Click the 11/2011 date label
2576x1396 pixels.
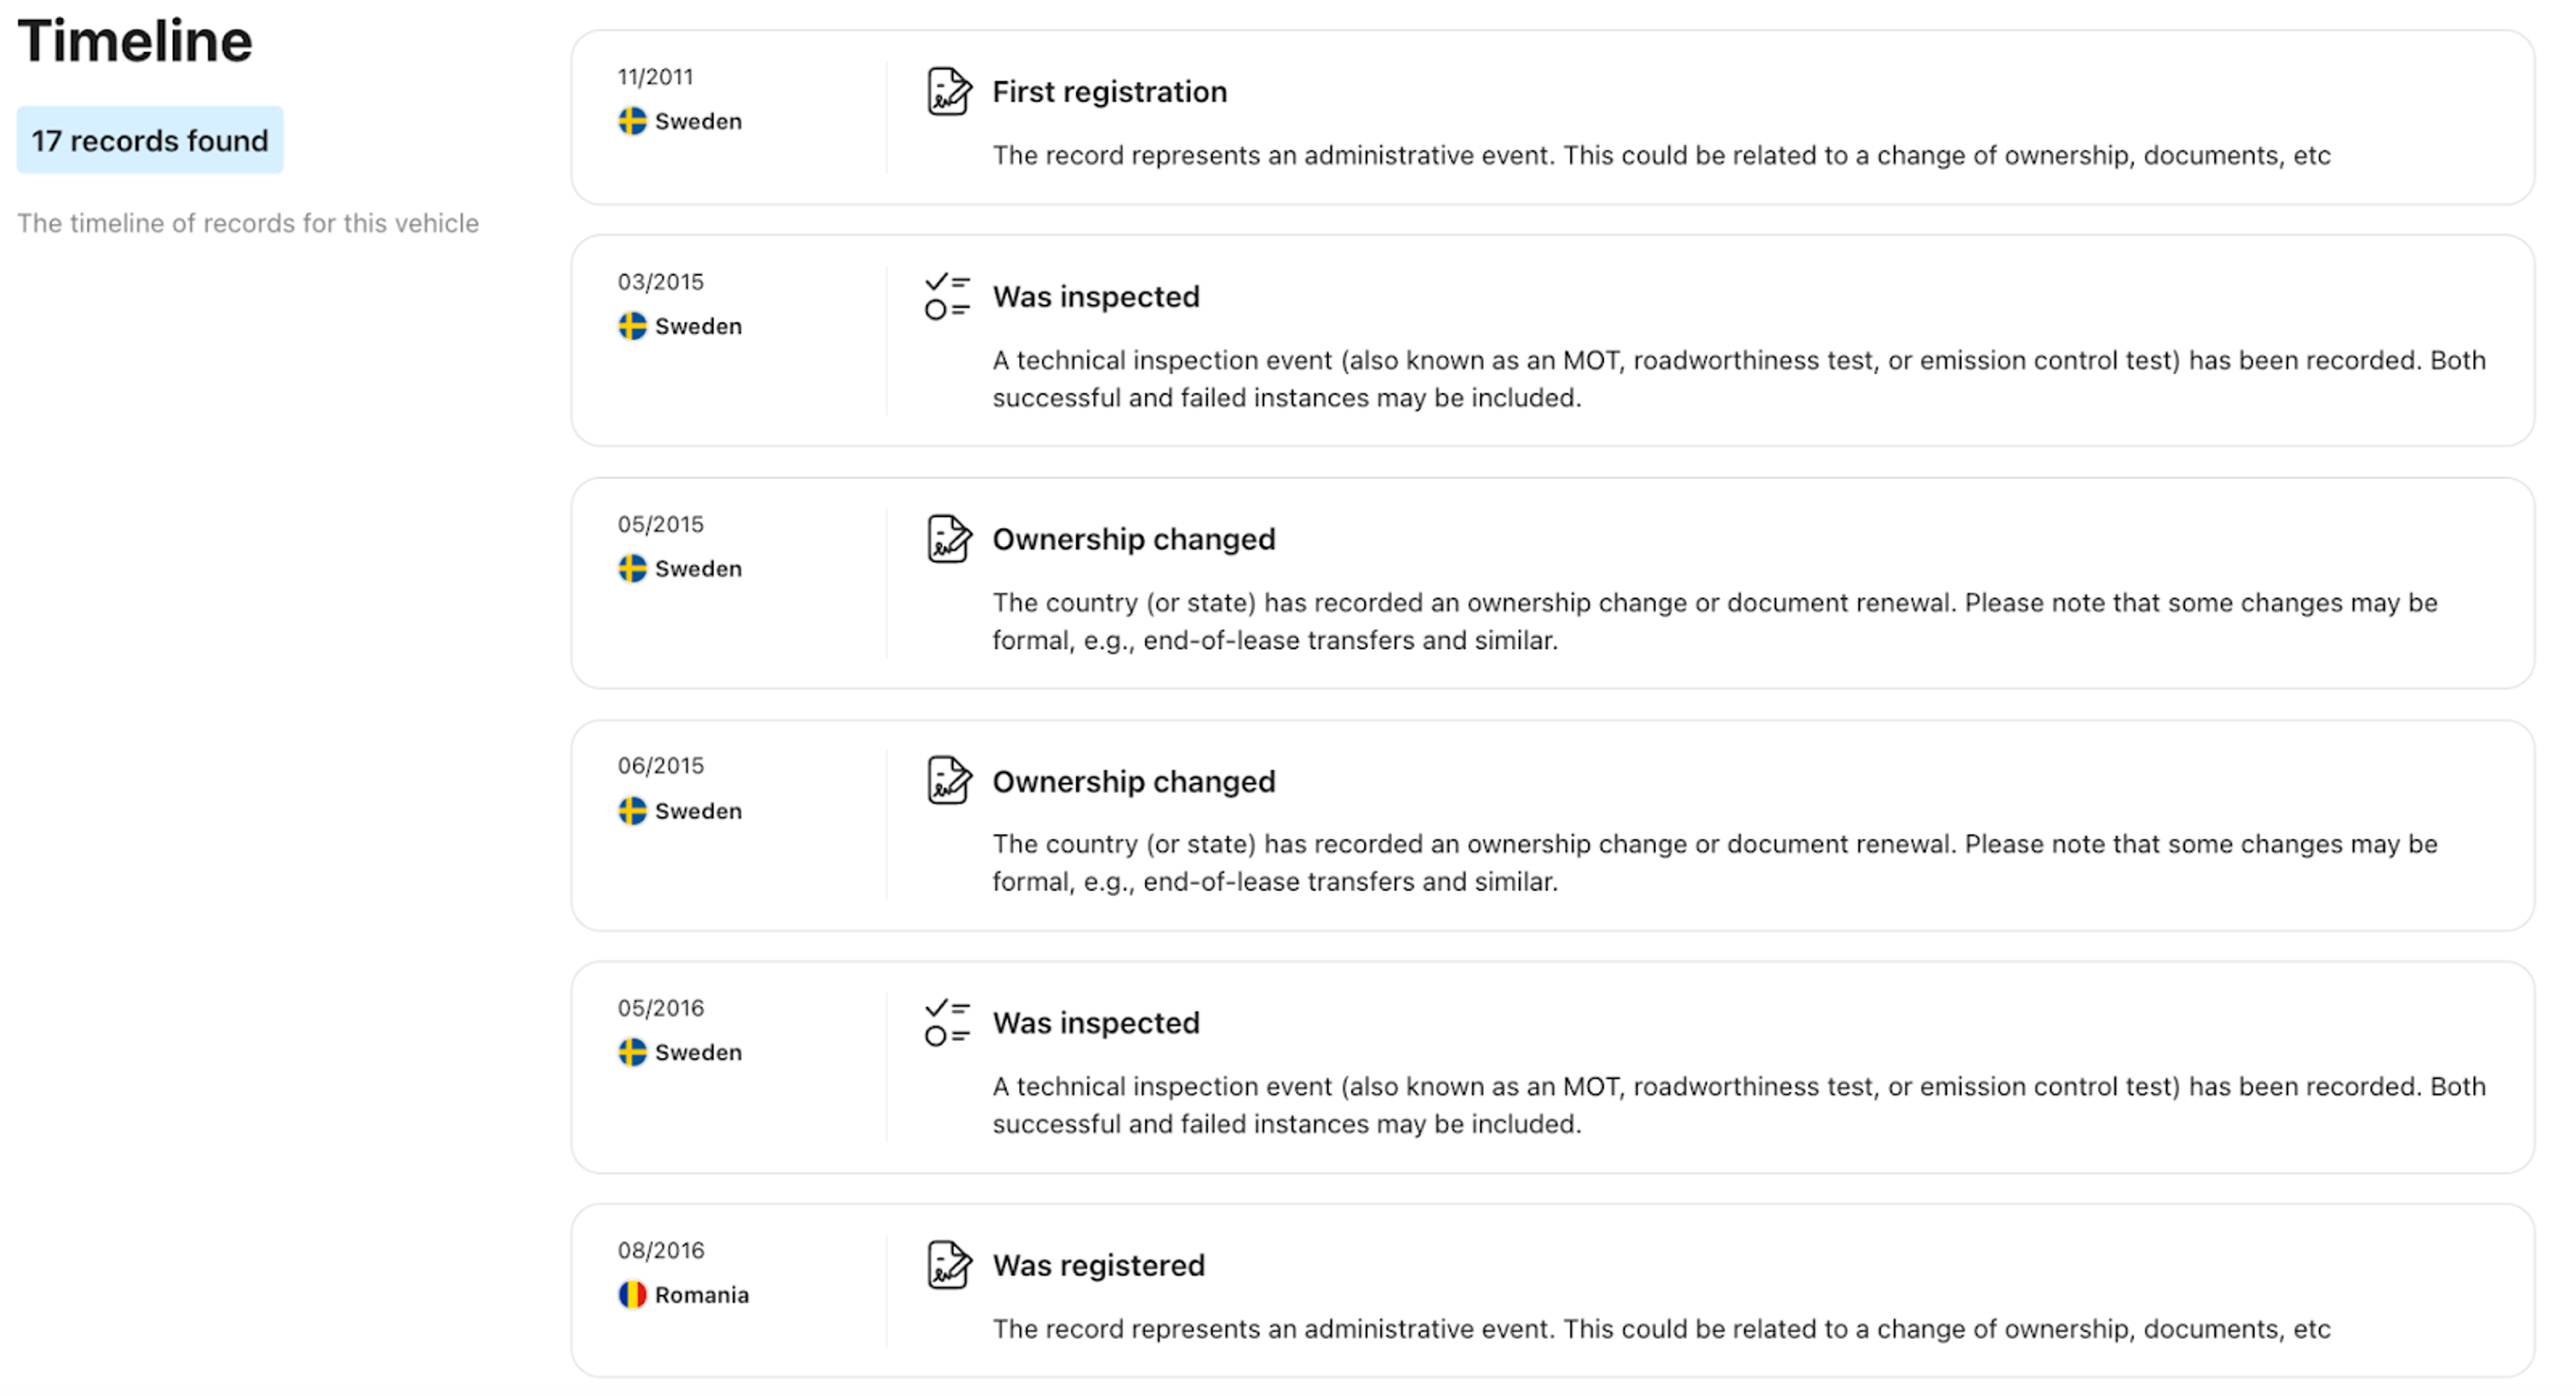point(655,77)
